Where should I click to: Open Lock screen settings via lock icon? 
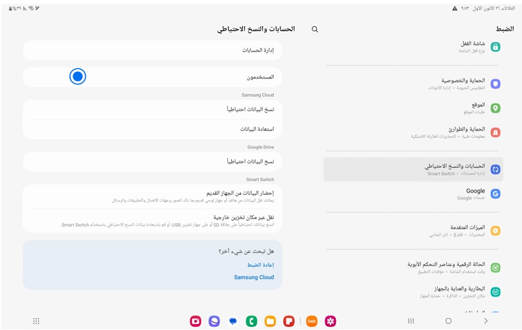pyautogui.click(x=495, y=47)
